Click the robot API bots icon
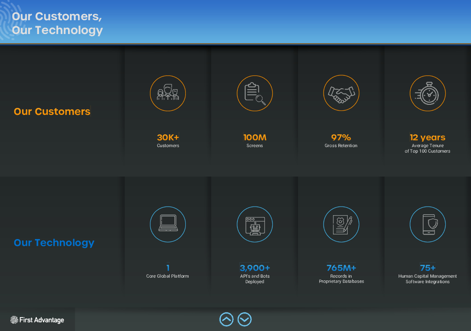 (x=255, y=224)
